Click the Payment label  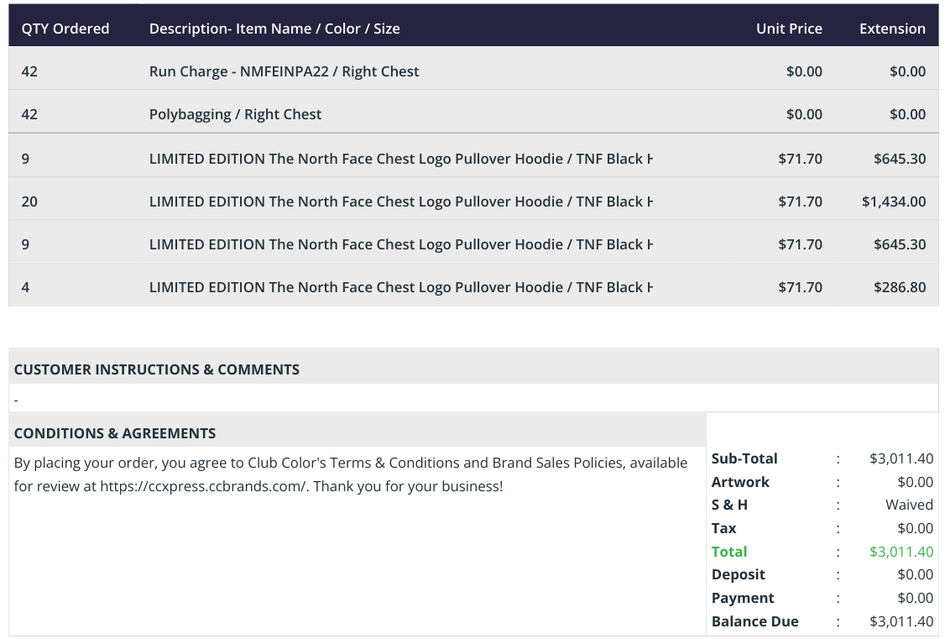point(743,599)
